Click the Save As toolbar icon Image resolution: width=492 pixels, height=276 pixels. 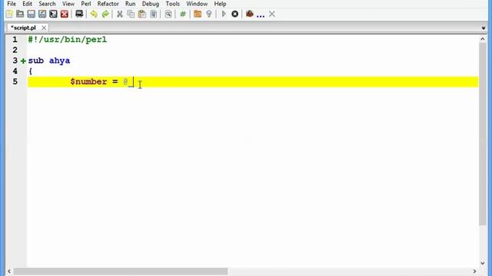(42, 14)
